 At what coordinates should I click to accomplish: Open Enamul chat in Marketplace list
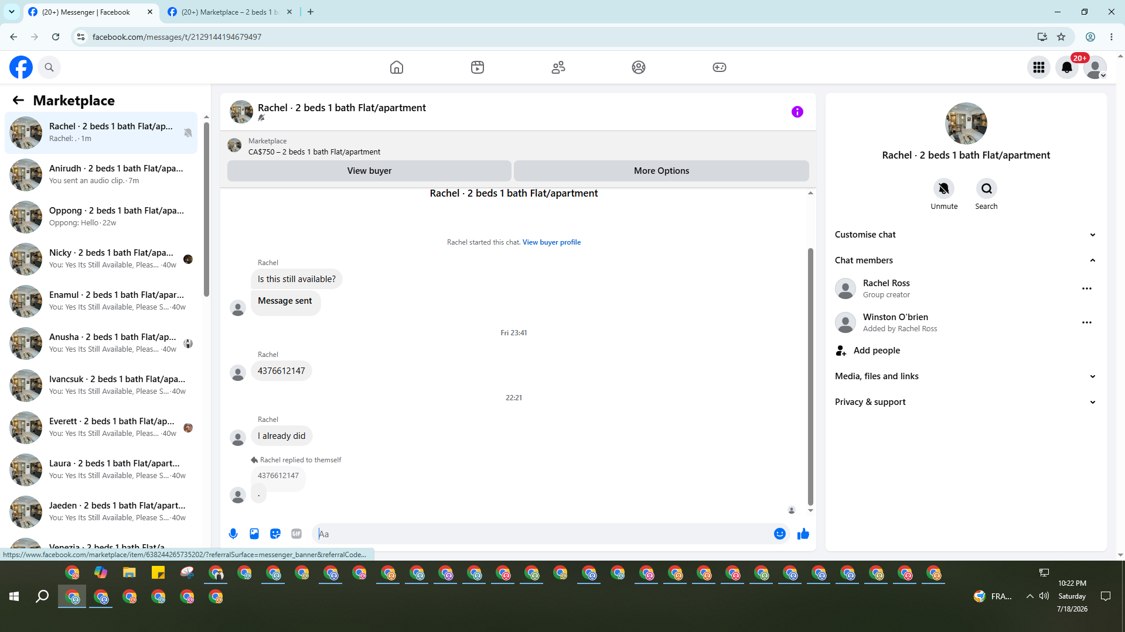101,301
